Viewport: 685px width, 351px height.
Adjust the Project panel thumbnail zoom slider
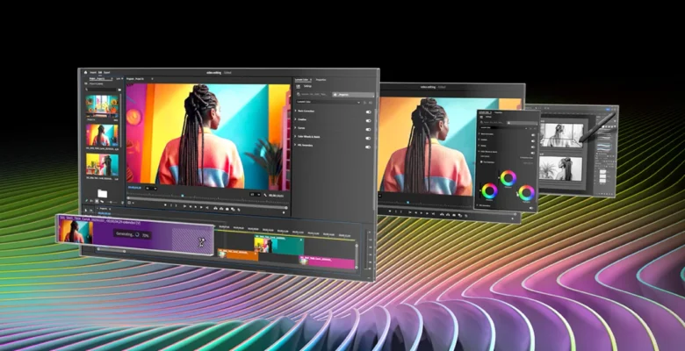tap(111, 202)
